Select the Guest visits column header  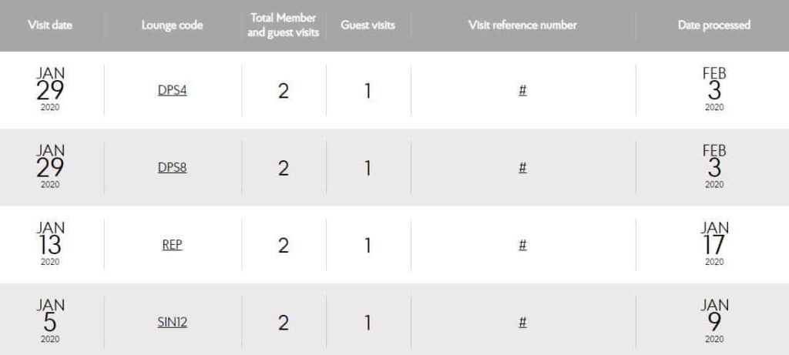tap(368, 25)
